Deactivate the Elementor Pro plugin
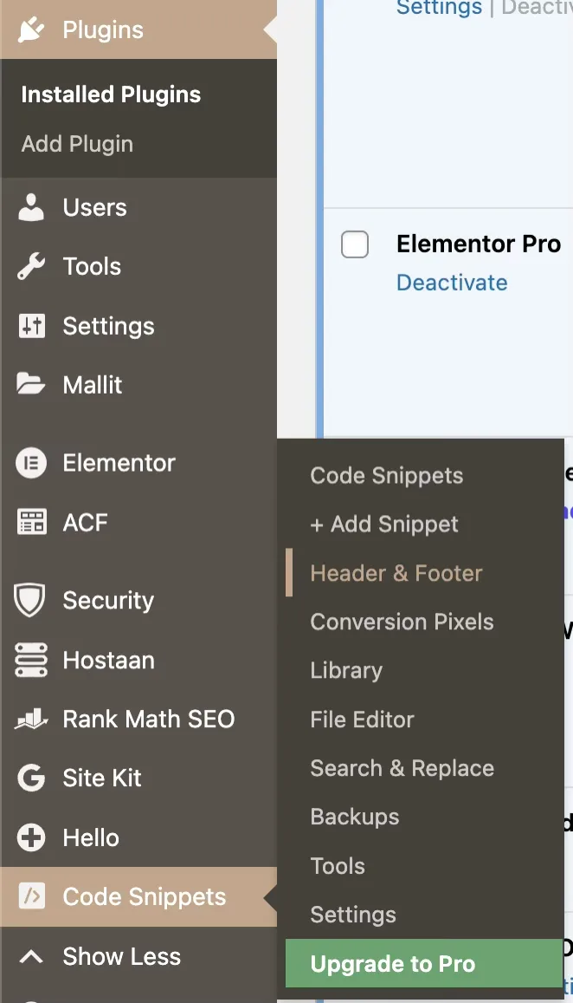Image resolution: width=573 pixels, height=1003 pixels. 452,282
